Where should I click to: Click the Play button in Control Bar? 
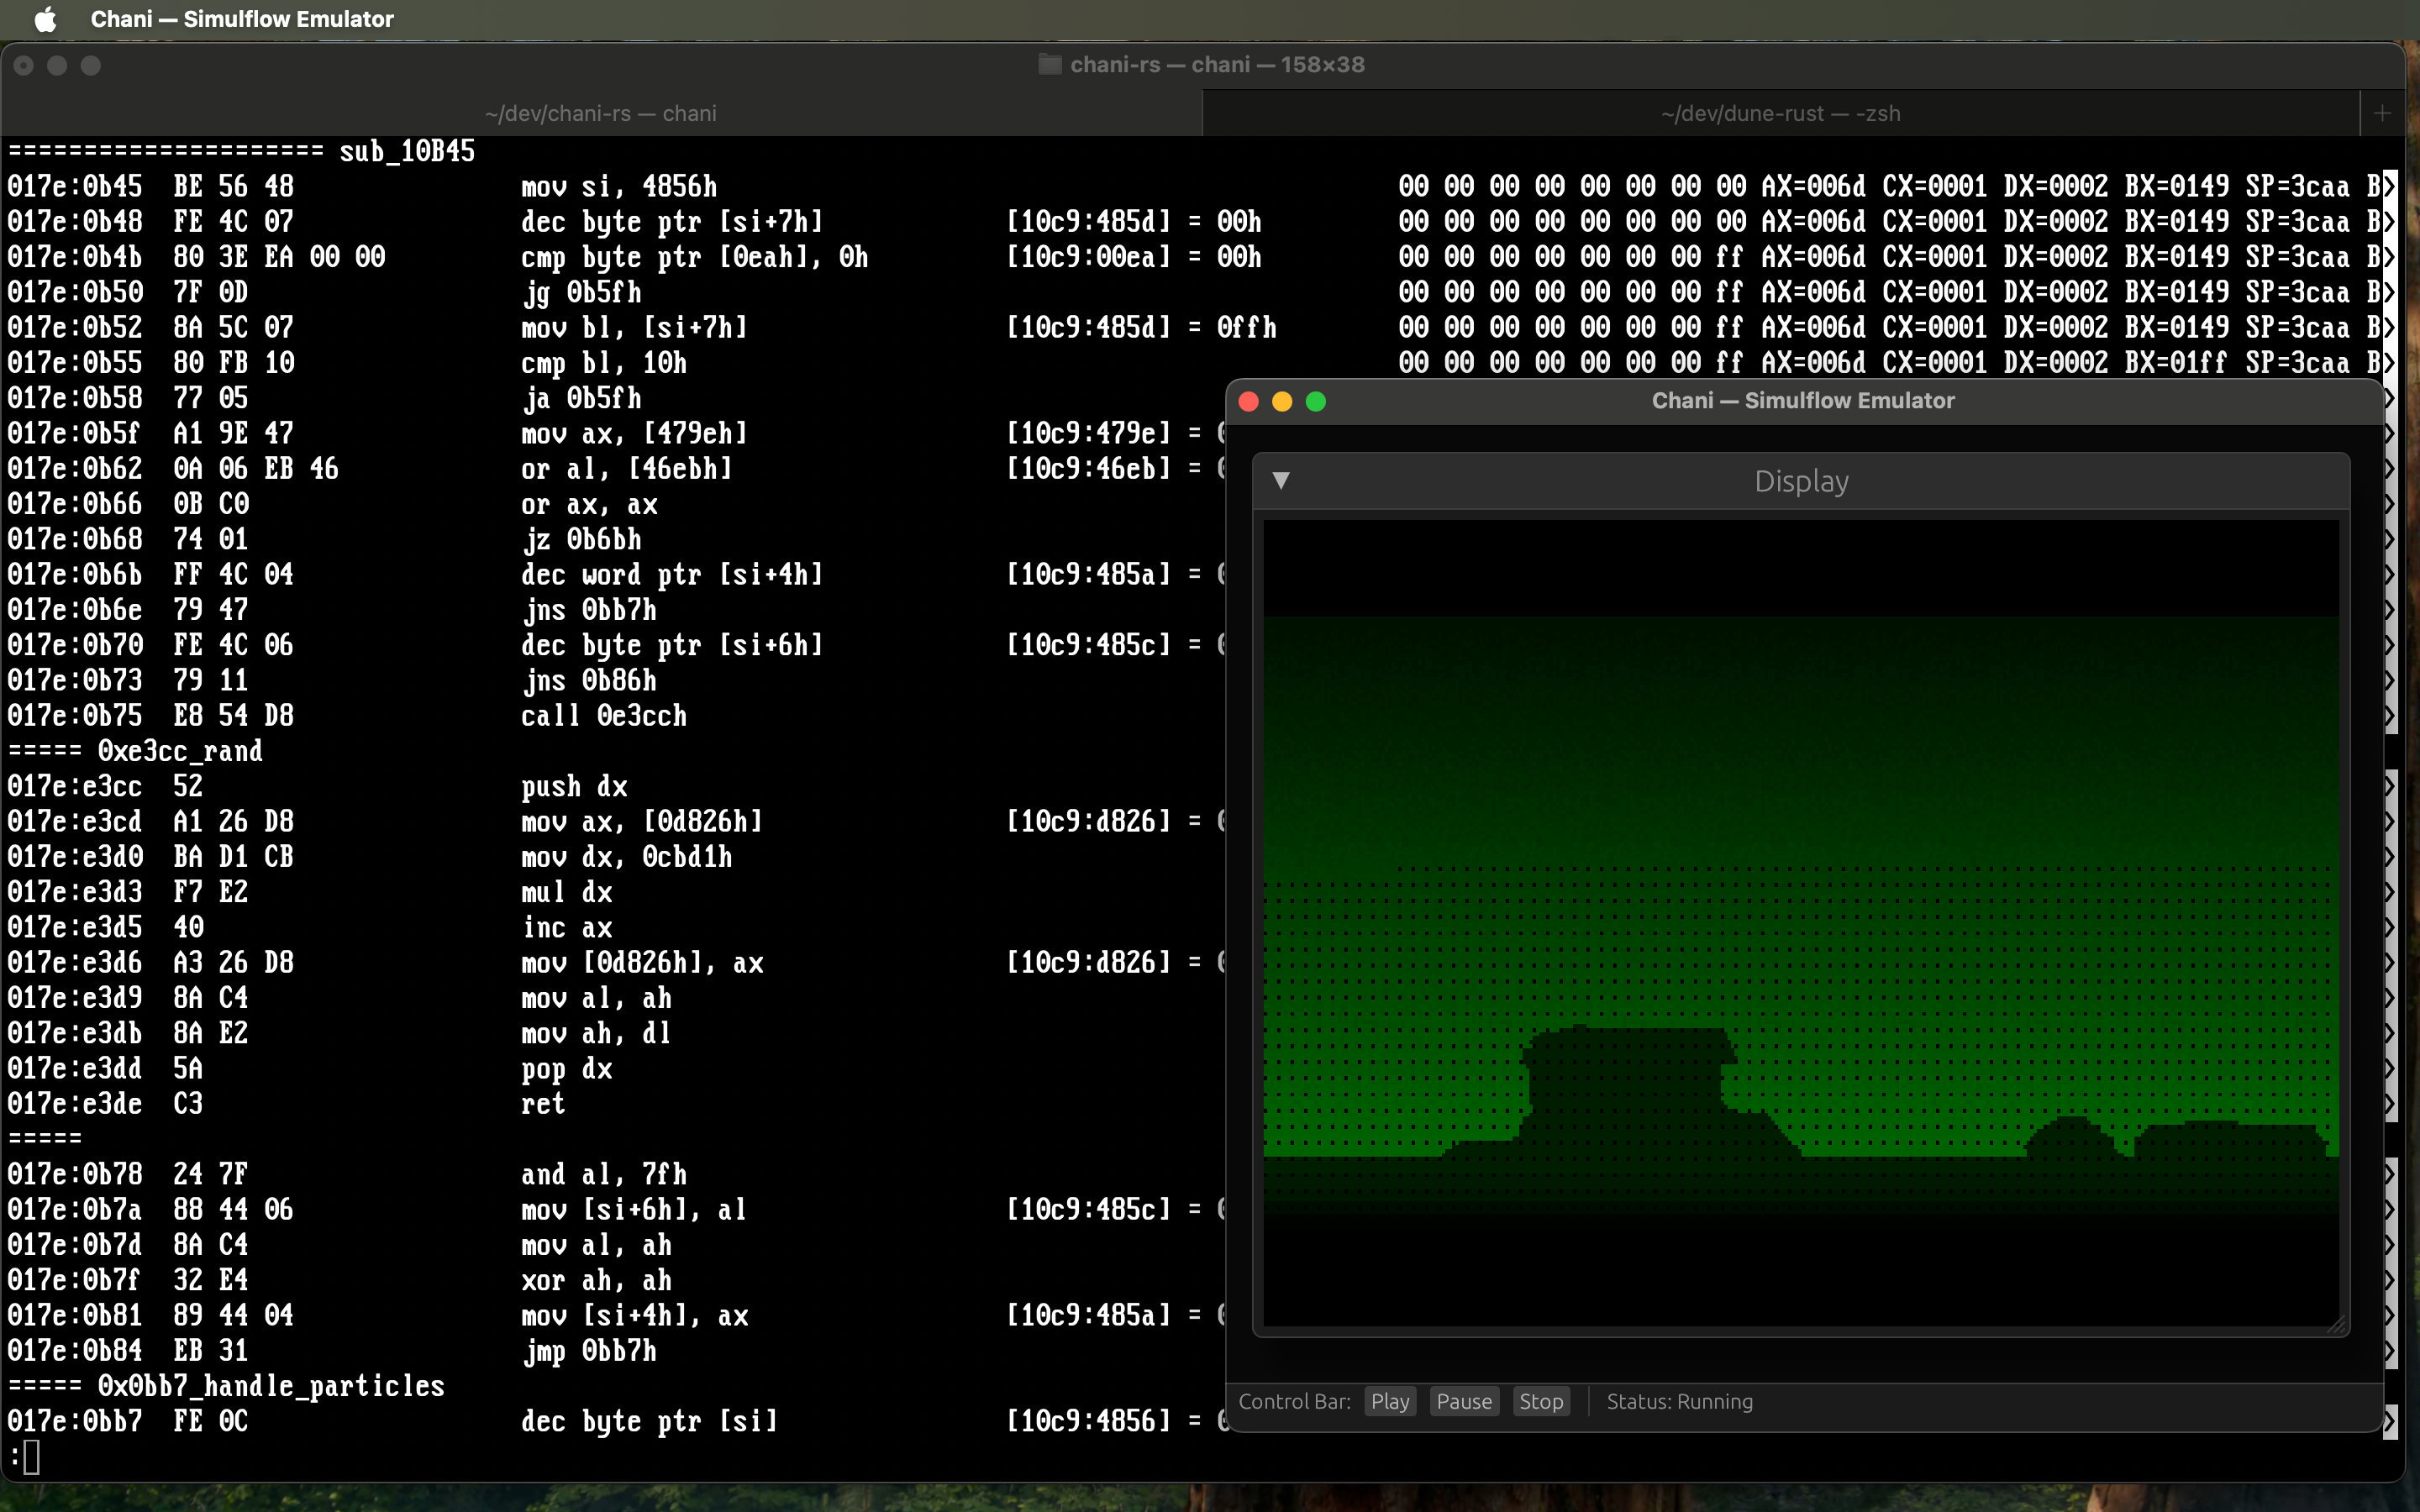coord(1389,1401)
